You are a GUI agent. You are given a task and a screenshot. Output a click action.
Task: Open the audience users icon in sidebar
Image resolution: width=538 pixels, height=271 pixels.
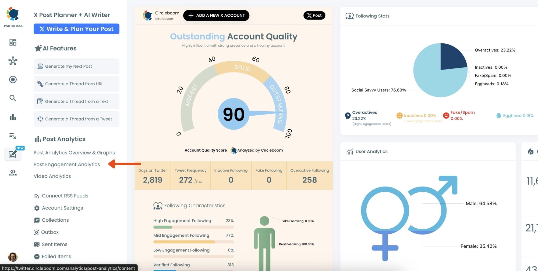coord(13,173)
